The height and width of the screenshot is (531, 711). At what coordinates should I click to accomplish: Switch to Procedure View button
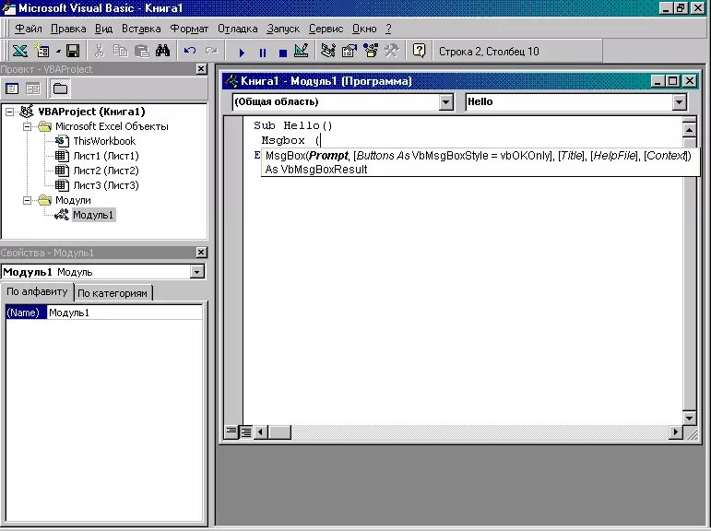231,431
